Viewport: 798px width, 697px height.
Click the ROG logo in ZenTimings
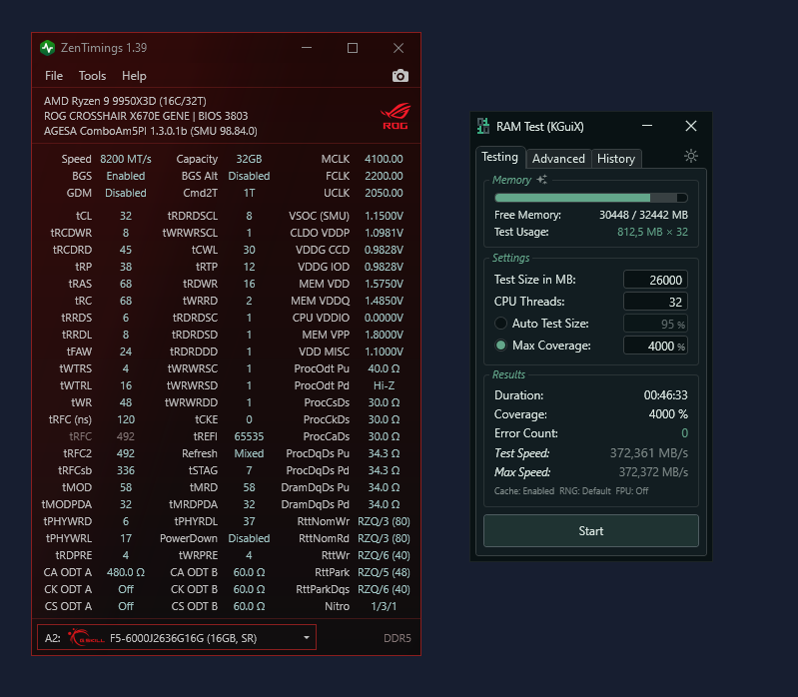[396, 116]
